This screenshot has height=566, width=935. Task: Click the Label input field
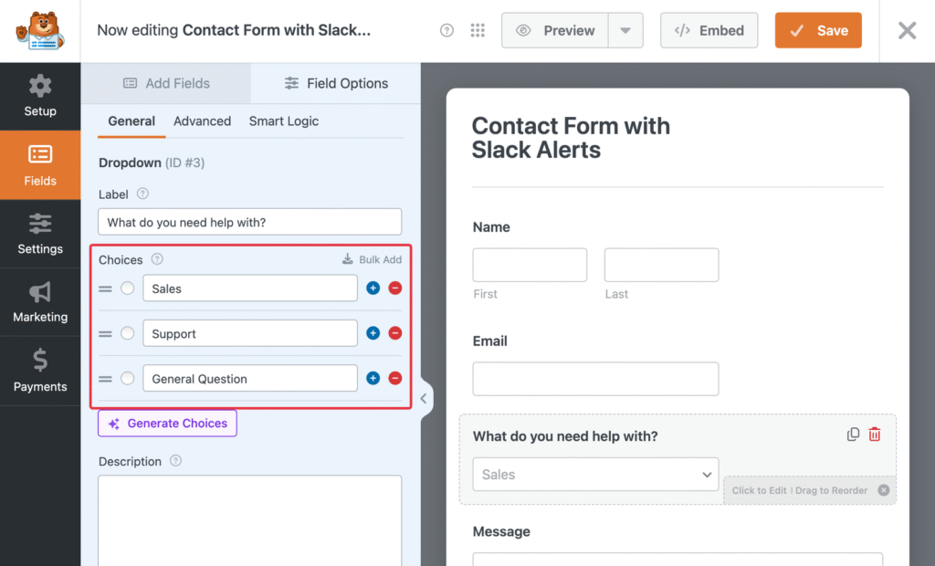click(250, 222)
